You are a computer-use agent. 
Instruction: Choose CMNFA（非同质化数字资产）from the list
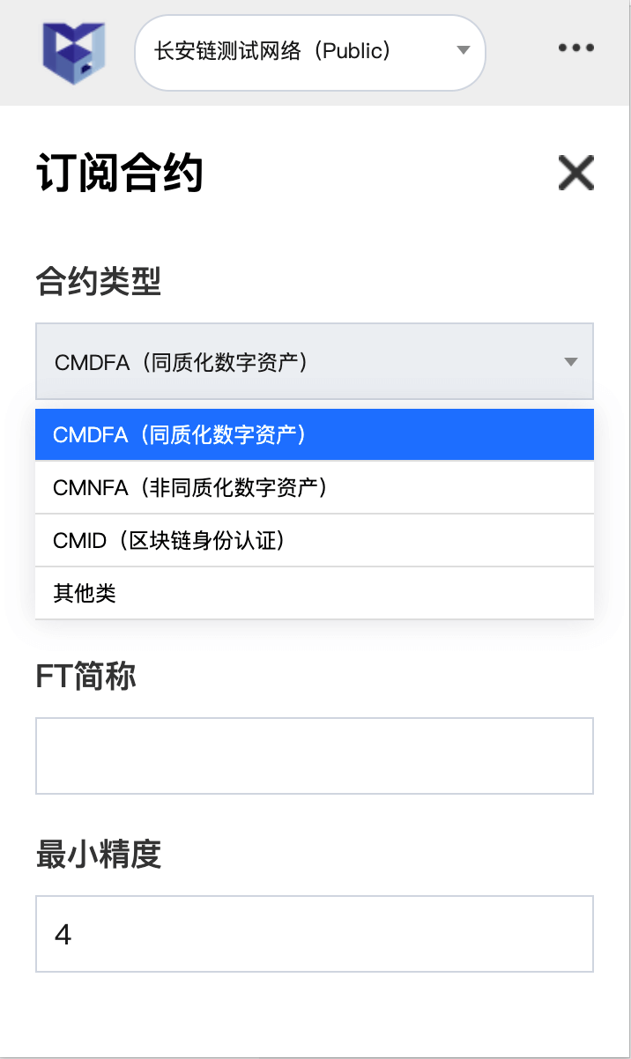[315, 487]
